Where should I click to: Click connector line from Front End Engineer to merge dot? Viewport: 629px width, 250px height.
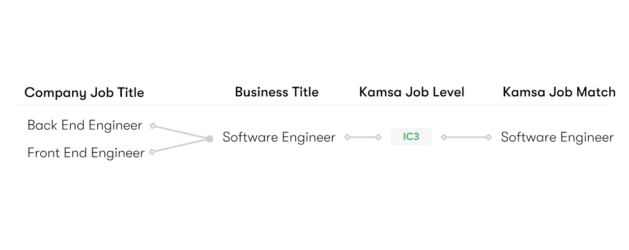pos(180,146)
